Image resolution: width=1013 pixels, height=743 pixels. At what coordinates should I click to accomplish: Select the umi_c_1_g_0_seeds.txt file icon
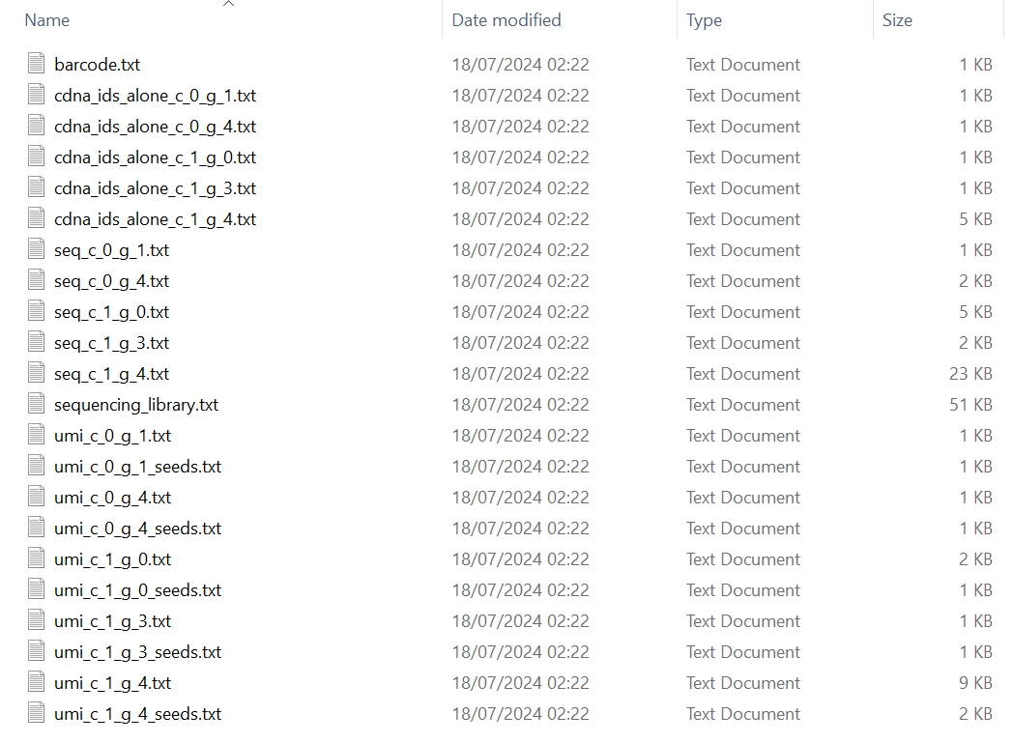click(37, 589)
